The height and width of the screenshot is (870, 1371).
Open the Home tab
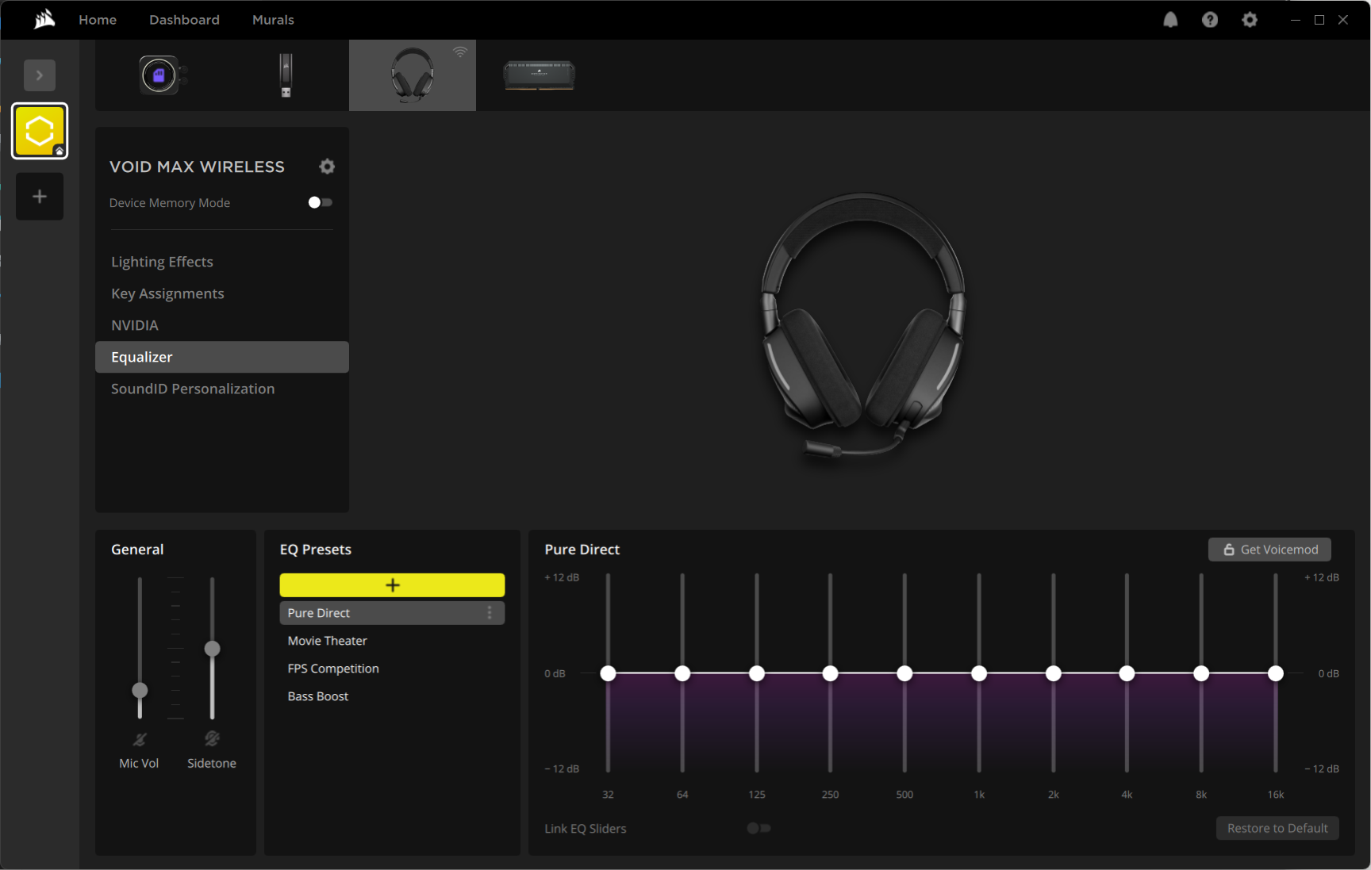click(98, 20)
